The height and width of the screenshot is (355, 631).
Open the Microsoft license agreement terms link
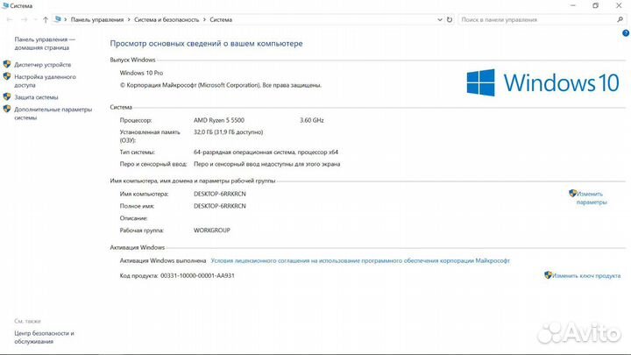[x=360, y=261]
